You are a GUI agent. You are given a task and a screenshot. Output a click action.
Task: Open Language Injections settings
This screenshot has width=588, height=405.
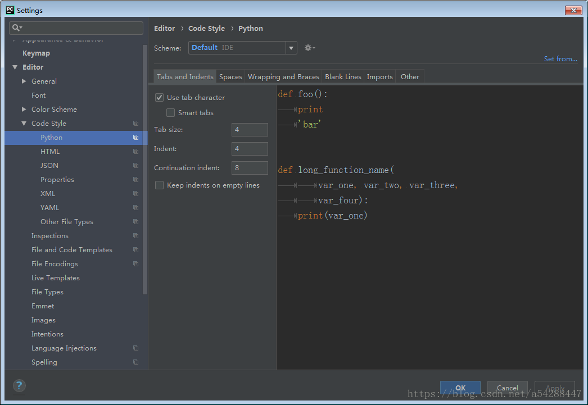[64, 348]
